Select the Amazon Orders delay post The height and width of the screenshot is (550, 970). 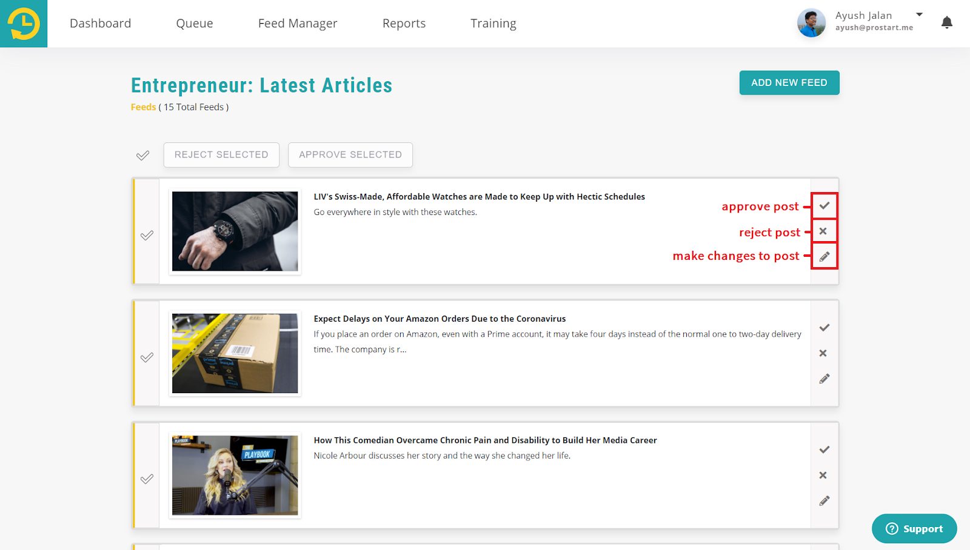[147, 357]
